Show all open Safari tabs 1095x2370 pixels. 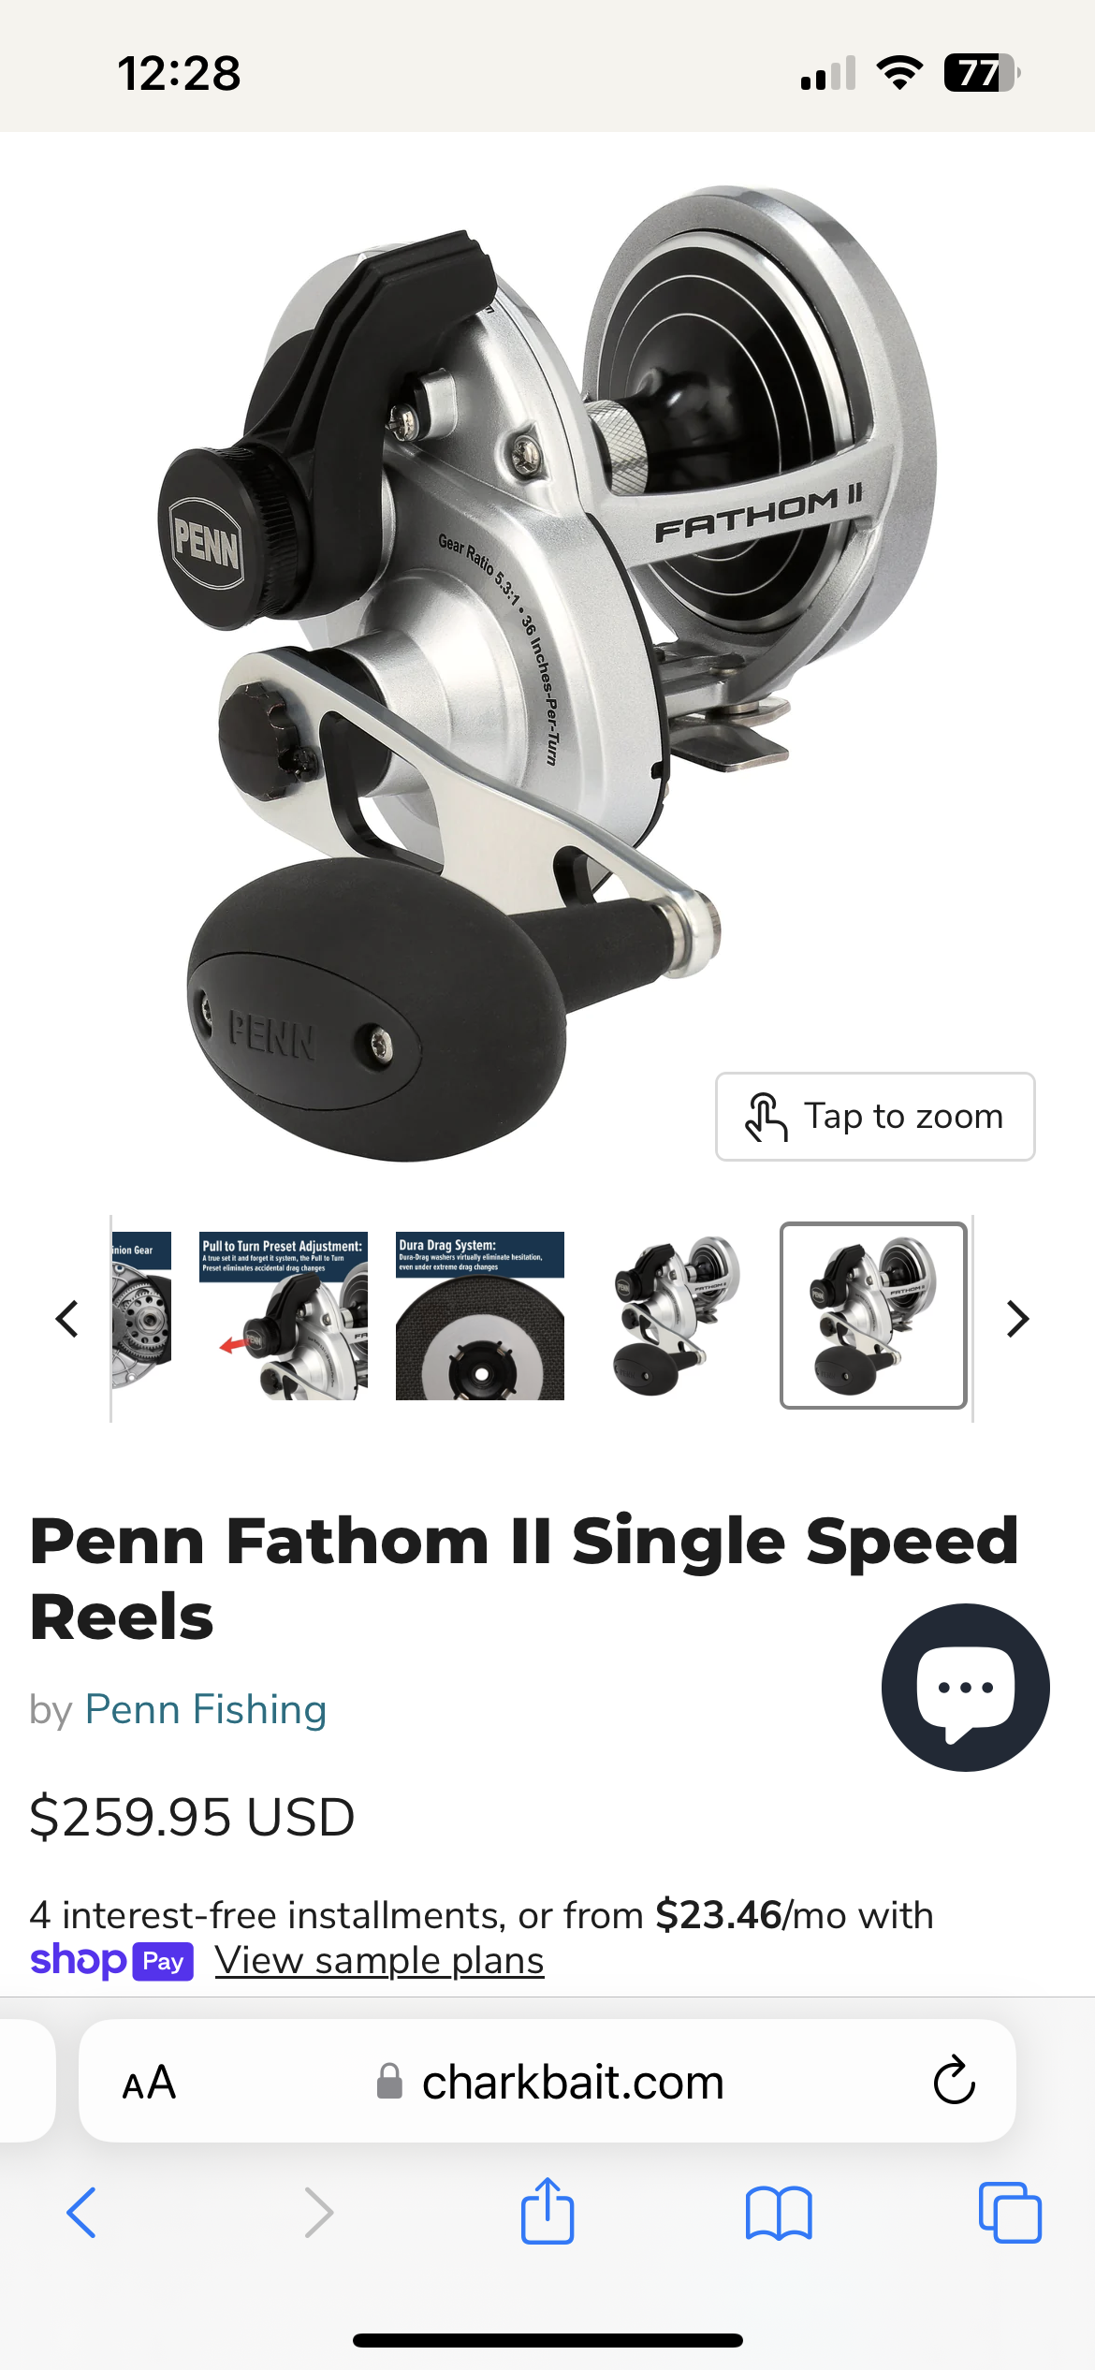click(1010, 2213)
